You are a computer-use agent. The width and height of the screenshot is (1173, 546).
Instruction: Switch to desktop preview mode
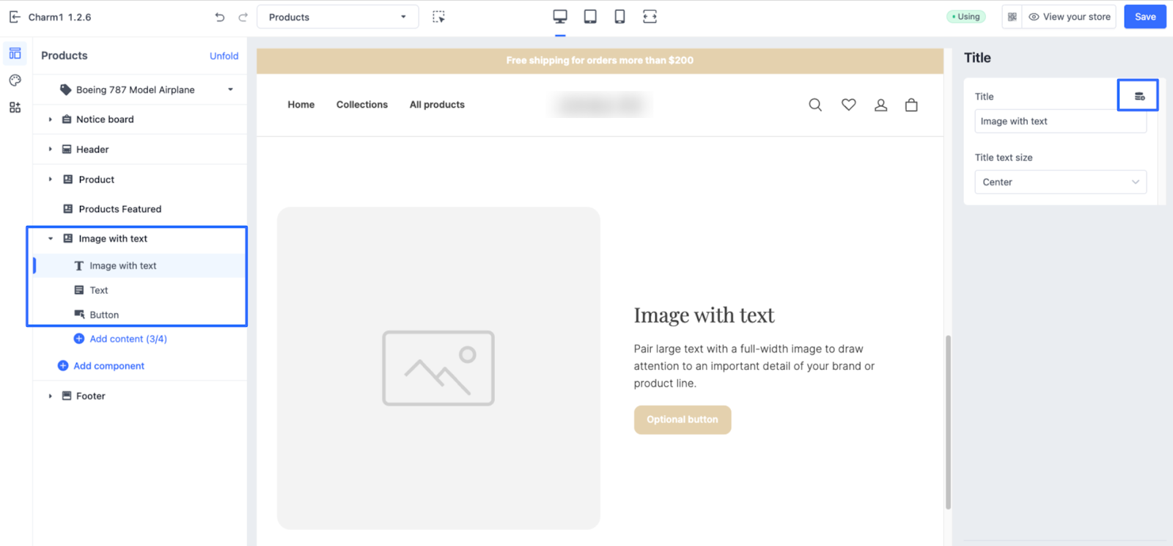click(x=560, y=17)
